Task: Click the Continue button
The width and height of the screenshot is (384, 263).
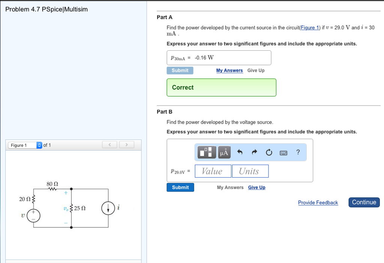Action: pyautogui.click(x=364, y=202)
